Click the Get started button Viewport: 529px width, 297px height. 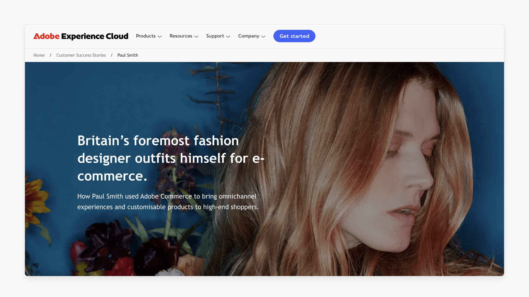[294, 36]
